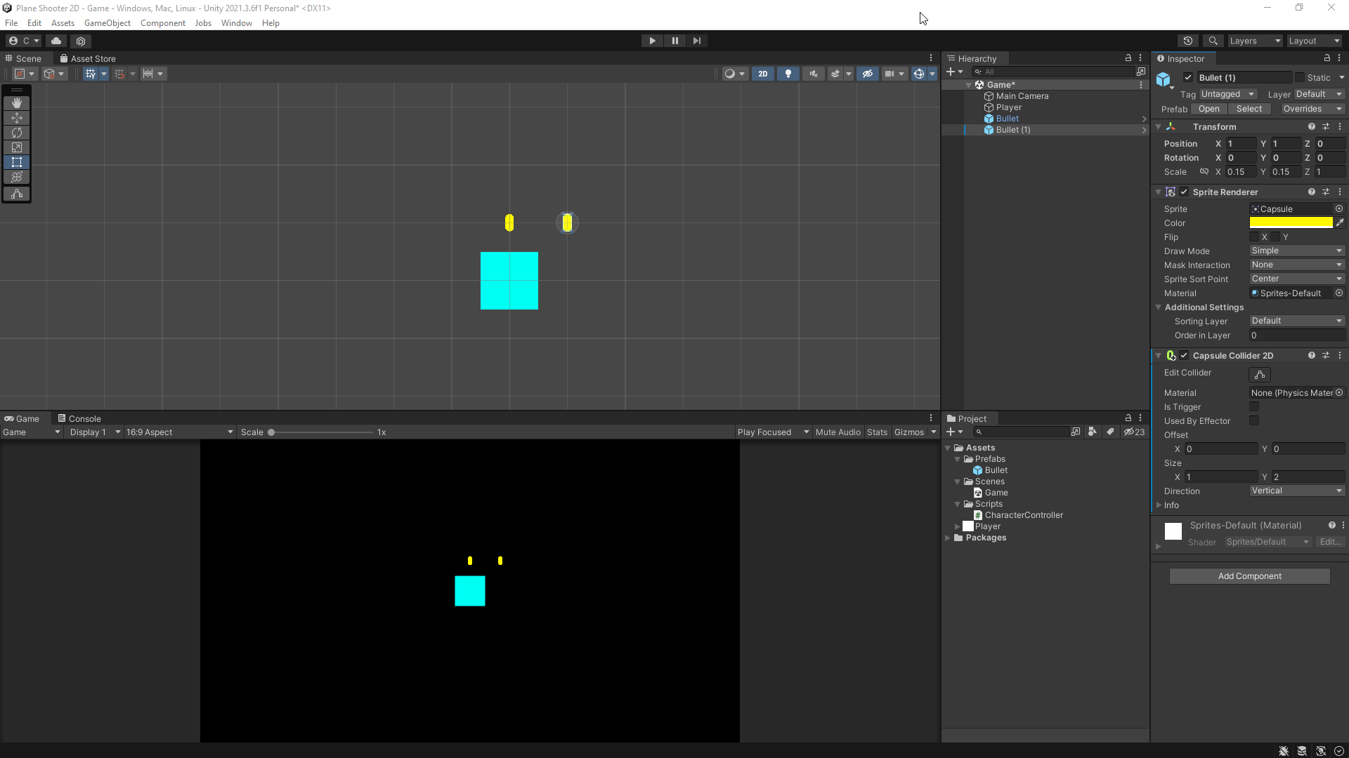
Task: Click Bullet (1) in Hierarchy panel
Action: tap(1012, 130)
